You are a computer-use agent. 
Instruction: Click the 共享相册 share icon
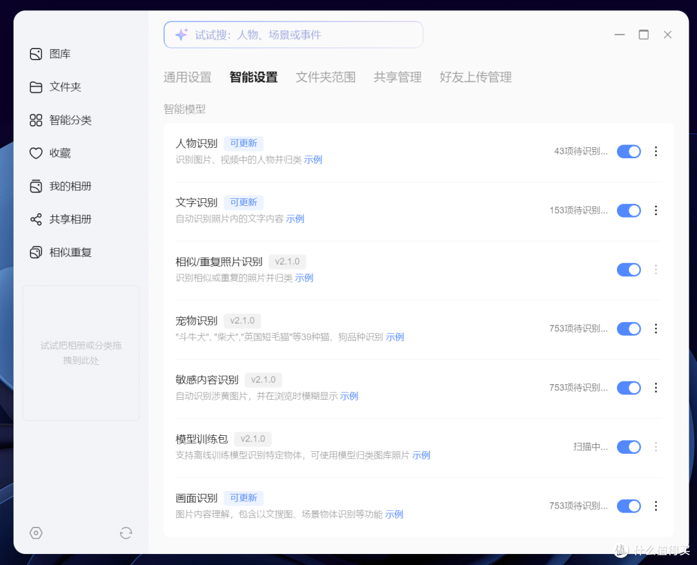coord(36,220)
